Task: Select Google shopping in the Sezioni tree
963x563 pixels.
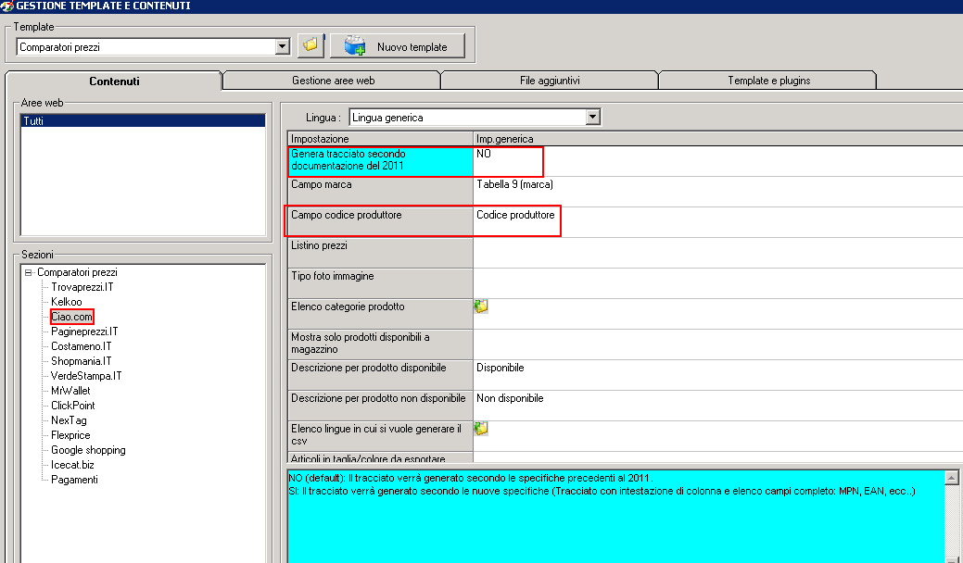Action: 88,449
